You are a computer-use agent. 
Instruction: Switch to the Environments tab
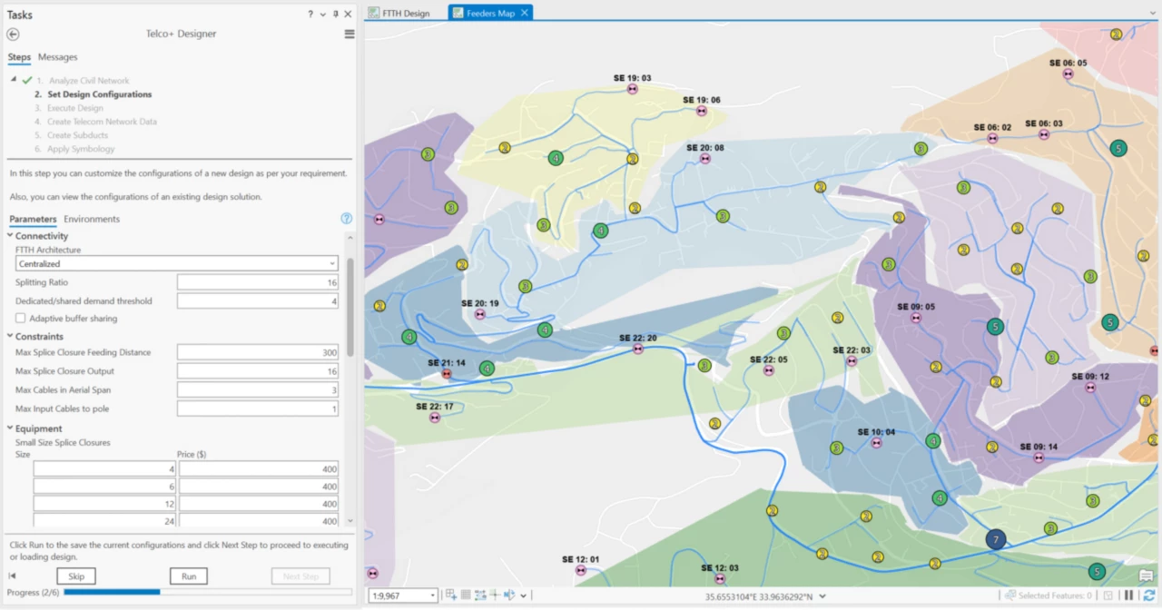pyautogui.click(x=92, y=219)
